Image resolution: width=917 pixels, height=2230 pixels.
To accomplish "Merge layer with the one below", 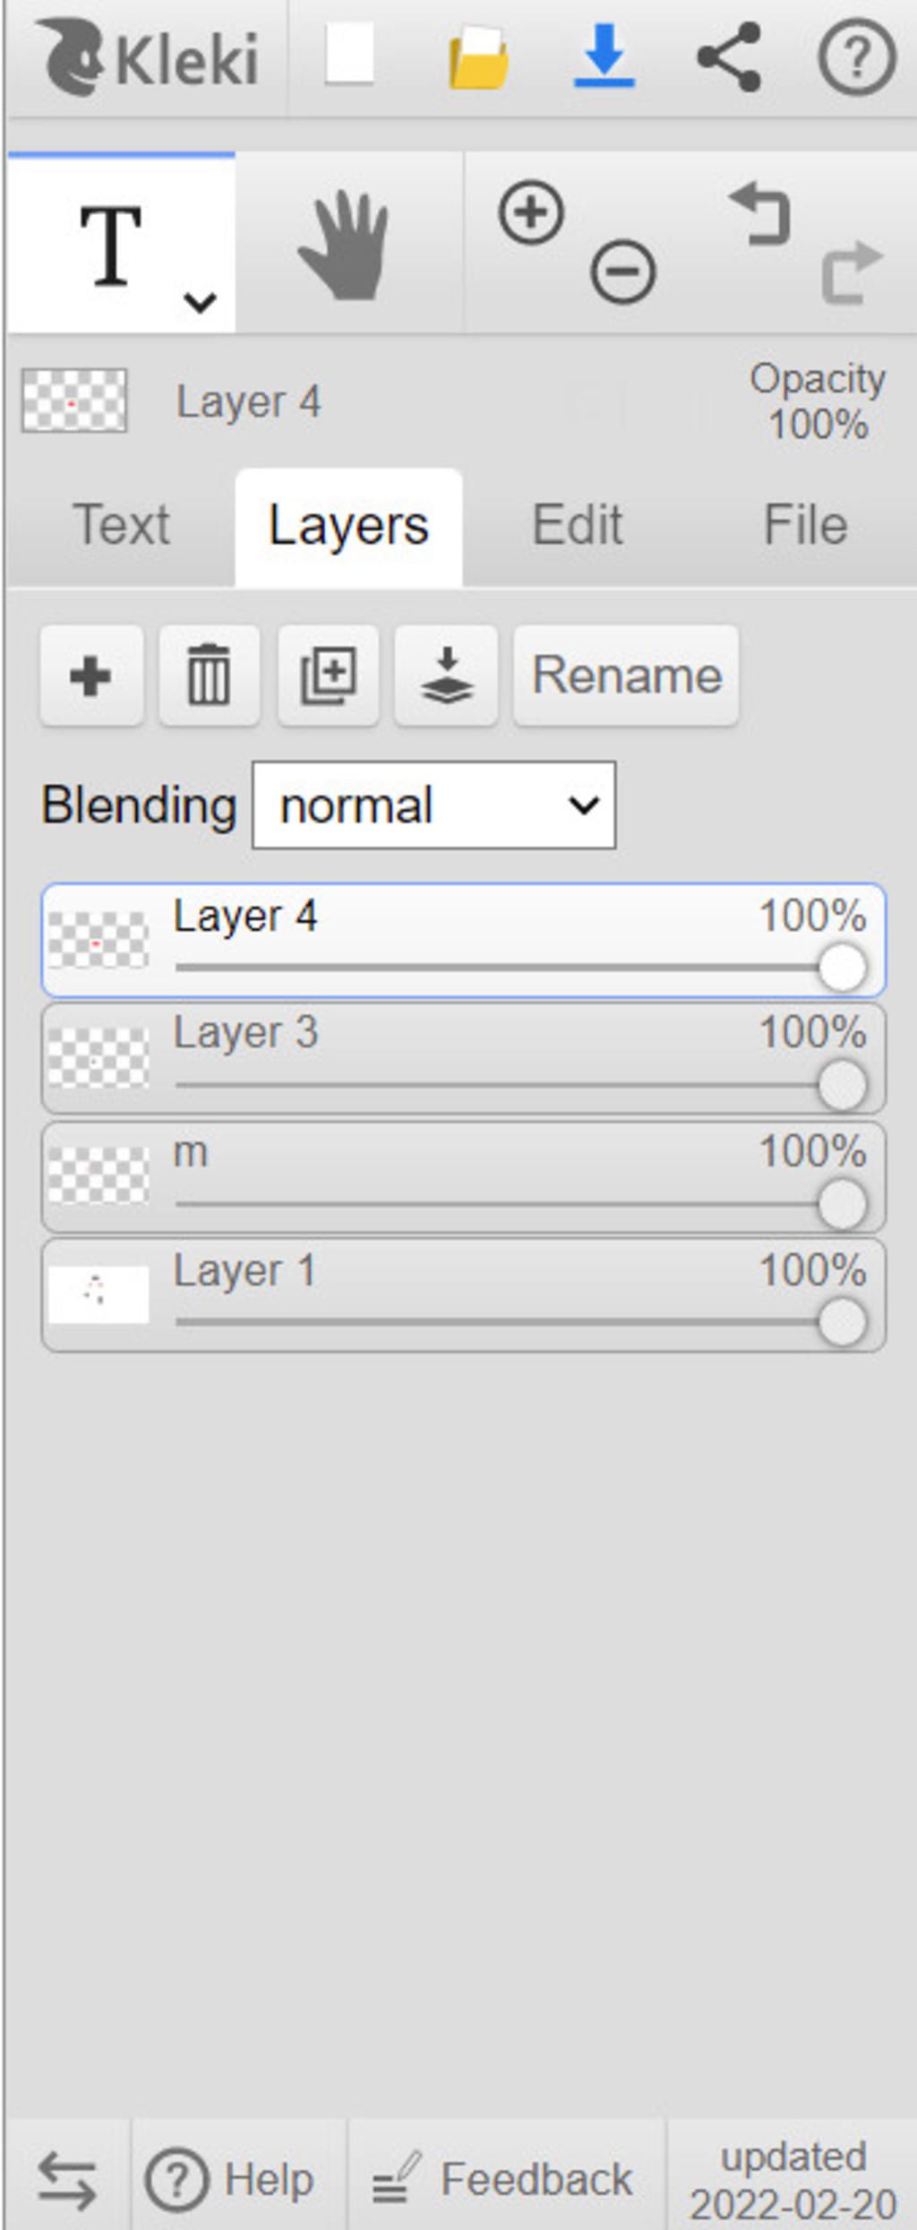I will pyautogui.click(x=446, y=676).
